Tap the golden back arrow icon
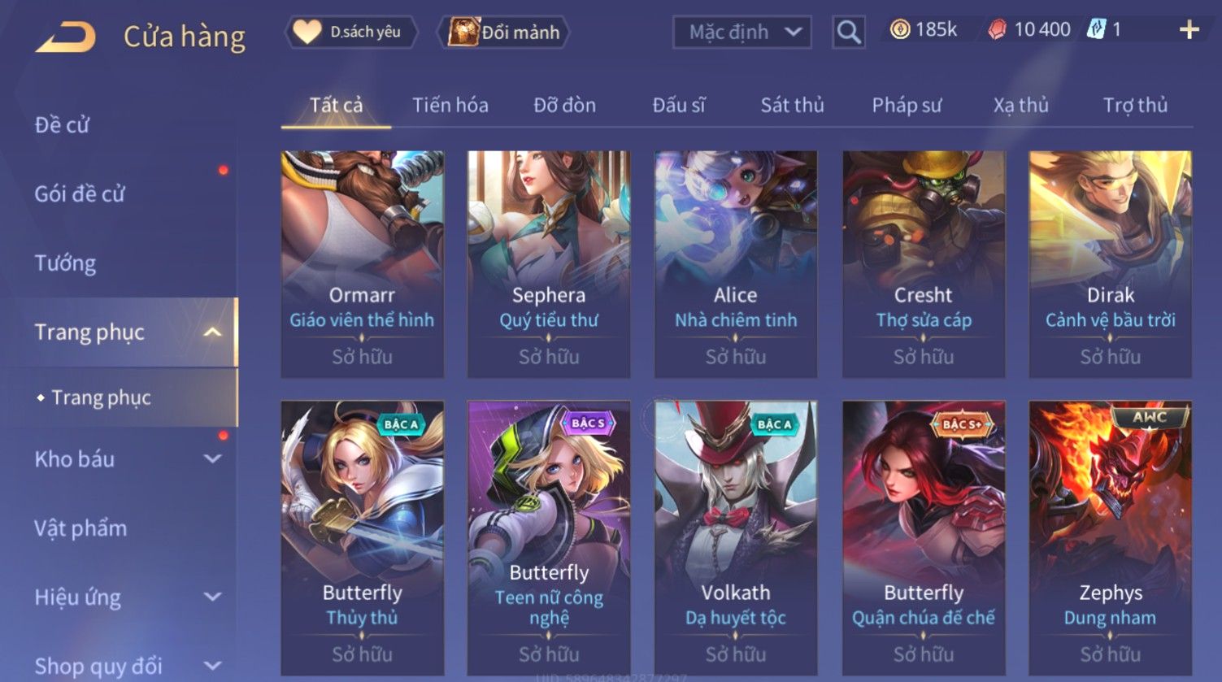 pyautogui.click(x=65, y=37)
